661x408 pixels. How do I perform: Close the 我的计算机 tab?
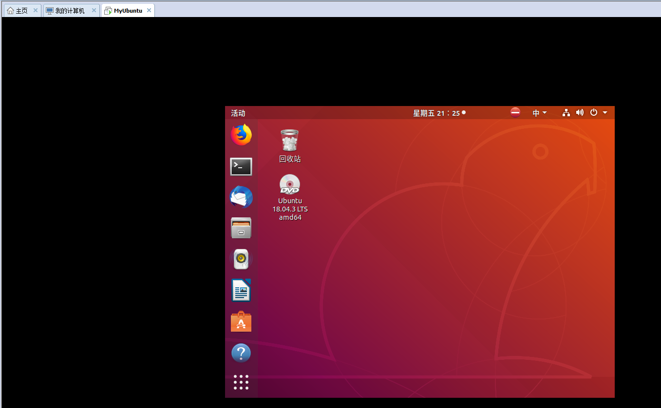tap(94, 10)
